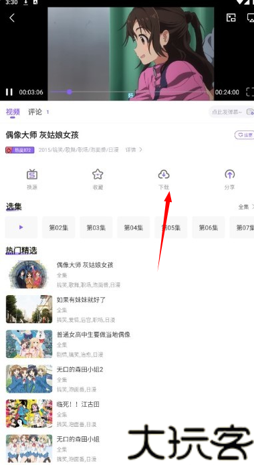Click the last list title 无口的森田小姐
The height and width of the screenshot is (465, 254).
click(x=78, y=439)
